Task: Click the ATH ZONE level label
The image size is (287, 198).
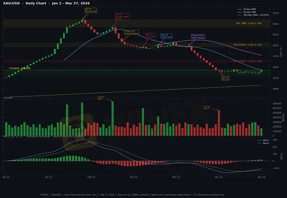Action: [x=249, y=23]
